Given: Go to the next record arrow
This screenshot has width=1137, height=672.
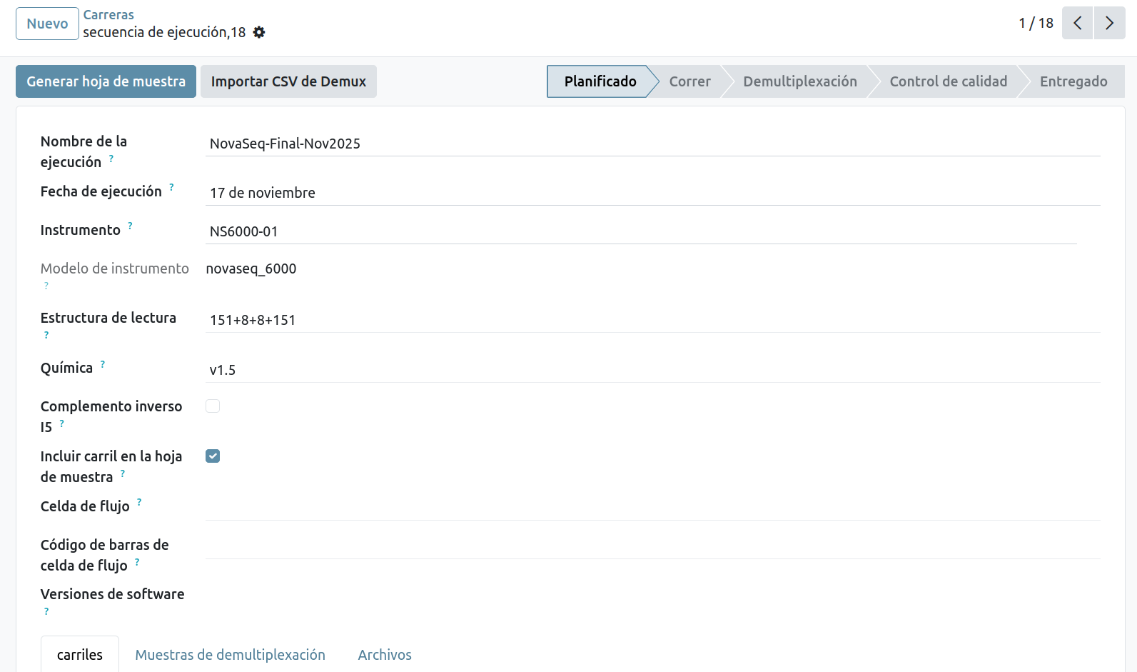Looking at the screenshot, I should point(1109,23).
